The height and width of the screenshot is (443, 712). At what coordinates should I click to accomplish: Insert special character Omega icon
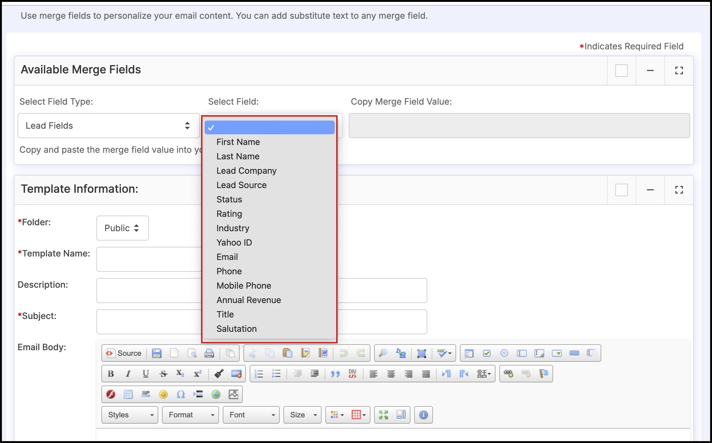click(x=181, y=394)
